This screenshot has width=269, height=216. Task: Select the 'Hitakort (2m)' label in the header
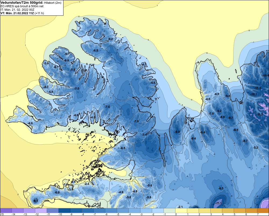coord(52,3)
